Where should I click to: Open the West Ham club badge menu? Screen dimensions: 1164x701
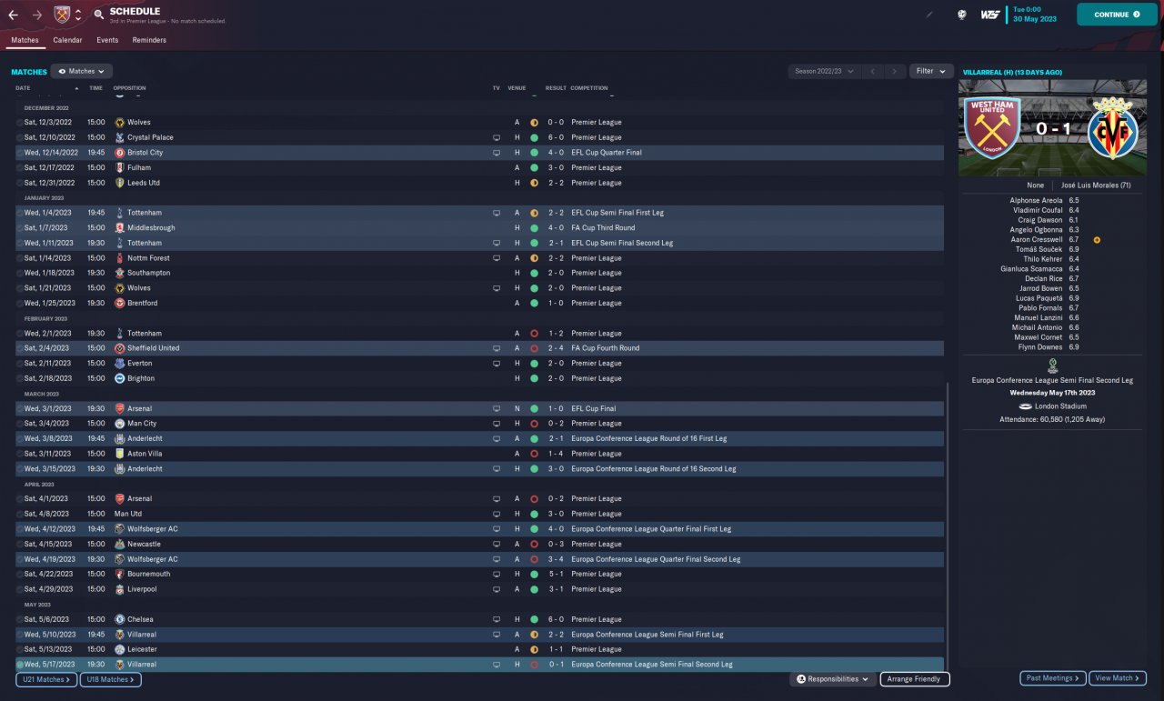[62, 15]
